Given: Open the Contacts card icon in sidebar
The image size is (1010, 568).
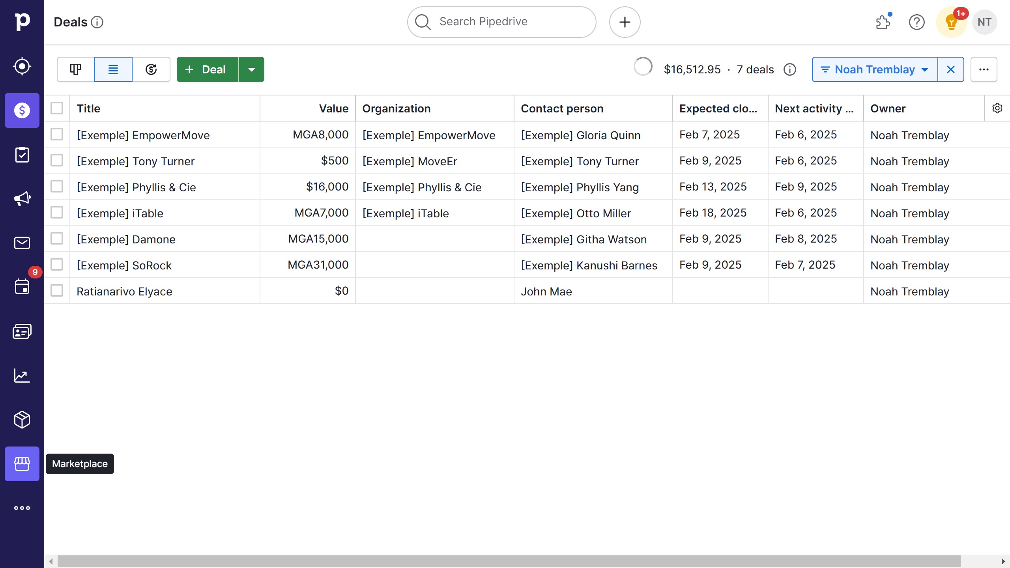Looking at the screenshot, I should pyautogui.click(x=22, y=331).
